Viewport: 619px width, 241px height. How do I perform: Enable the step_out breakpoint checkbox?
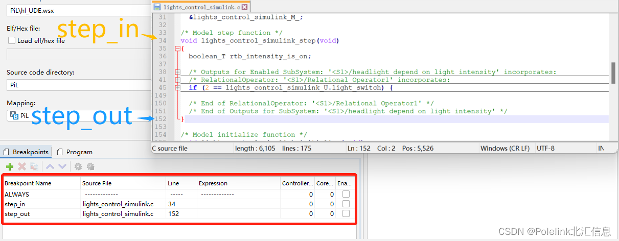[346, 213]
